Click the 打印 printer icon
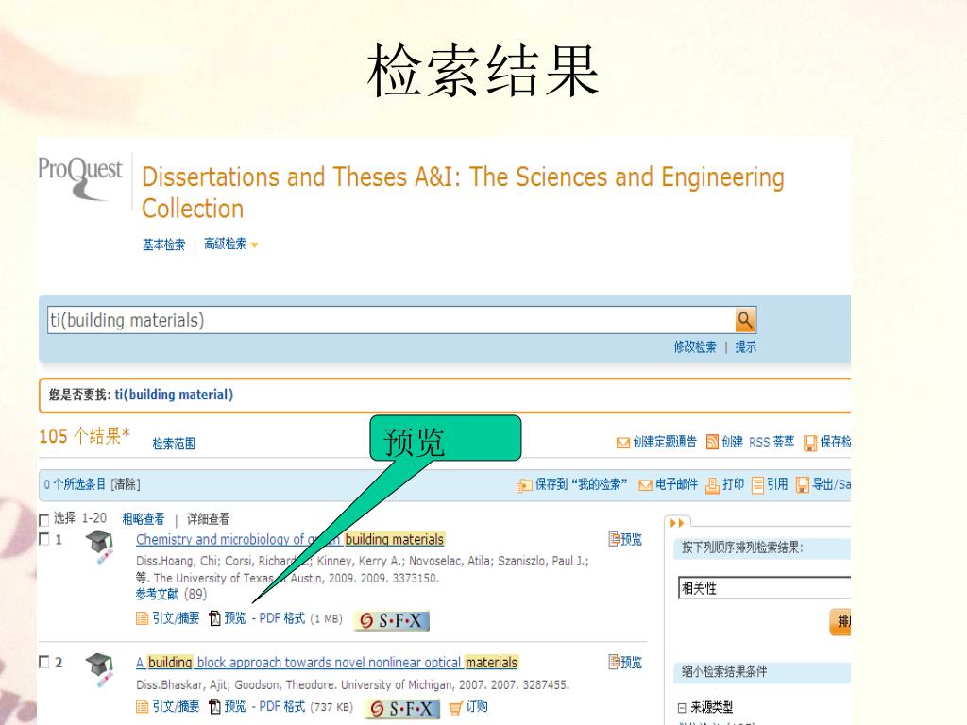 coord(712,485)
